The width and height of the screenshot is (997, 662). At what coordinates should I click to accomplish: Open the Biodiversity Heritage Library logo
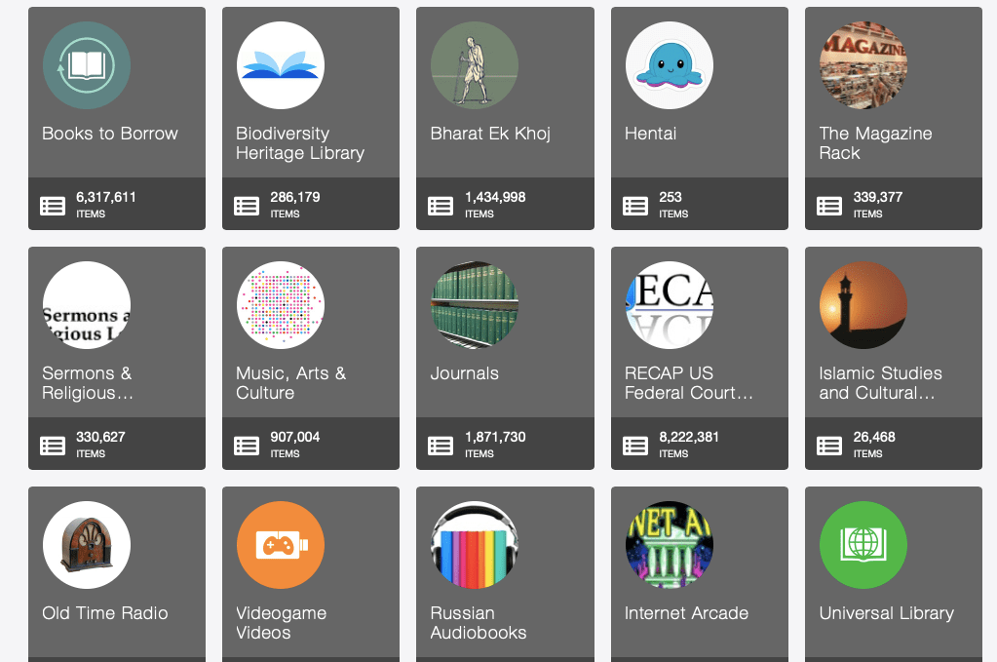click(x=281, y=65)
